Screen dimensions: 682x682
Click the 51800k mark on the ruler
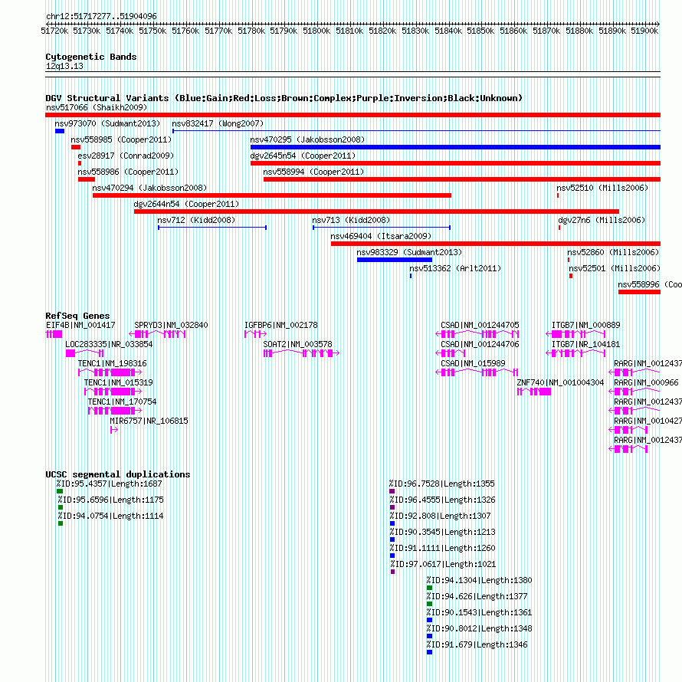(x=316, y=31)
